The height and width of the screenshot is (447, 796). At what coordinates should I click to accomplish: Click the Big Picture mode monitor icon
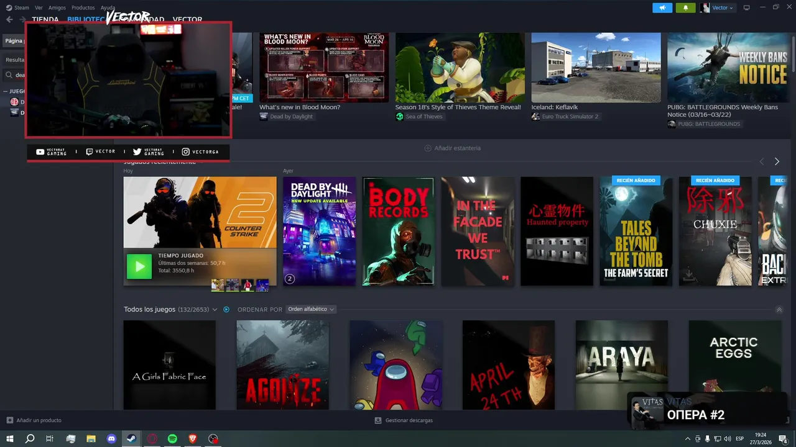747,7
